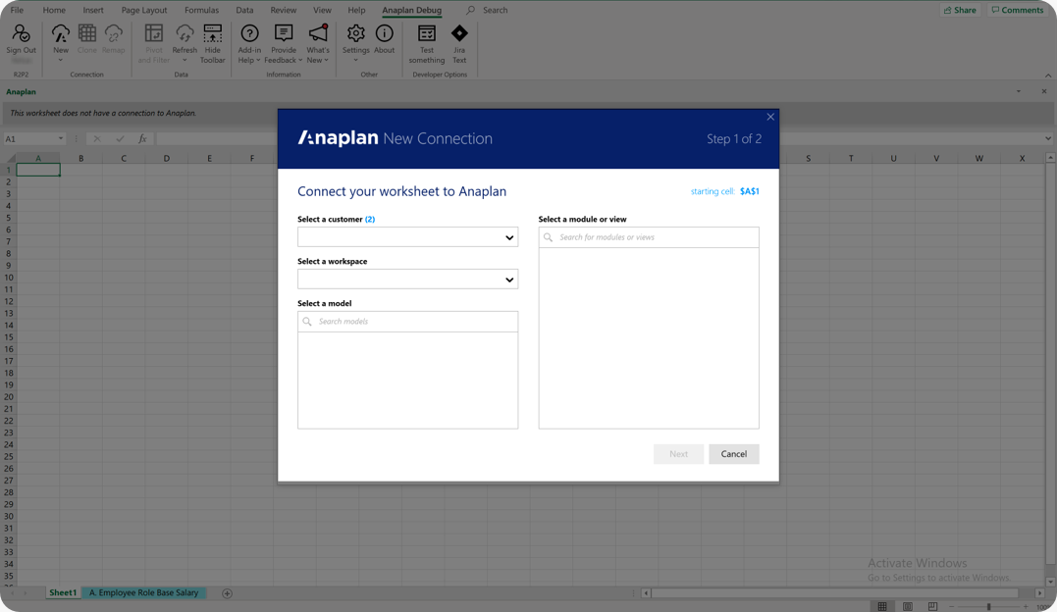This screenshot has width=1057, height=612.
Task: Click the Search for modules or views field
Action: click(x=649, y=237)
